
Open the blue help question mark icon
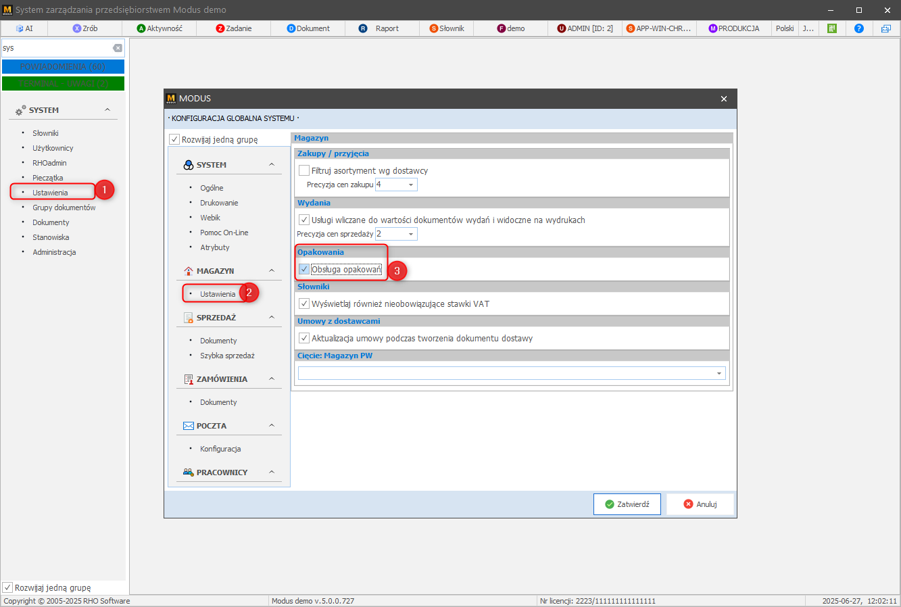pos(858,28)
